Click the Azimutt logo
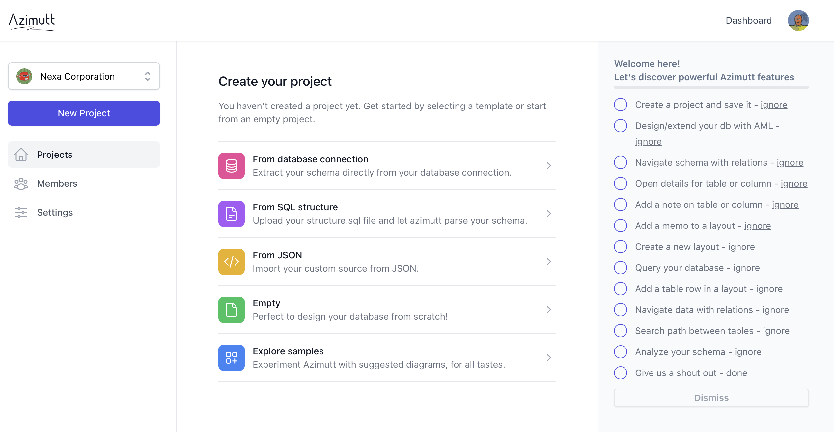Screen dimensions: 834x432 click(32, 22)
